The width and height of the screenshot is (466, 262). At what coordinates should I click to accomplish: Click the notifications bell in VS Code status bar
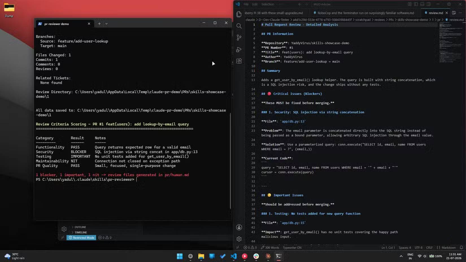coord(461,248)
